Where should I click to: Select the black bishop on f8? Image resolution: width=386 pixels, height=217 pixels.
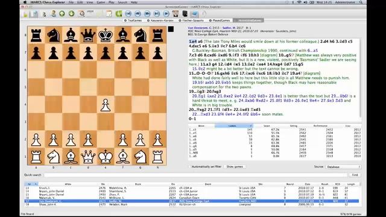[123, 35]
